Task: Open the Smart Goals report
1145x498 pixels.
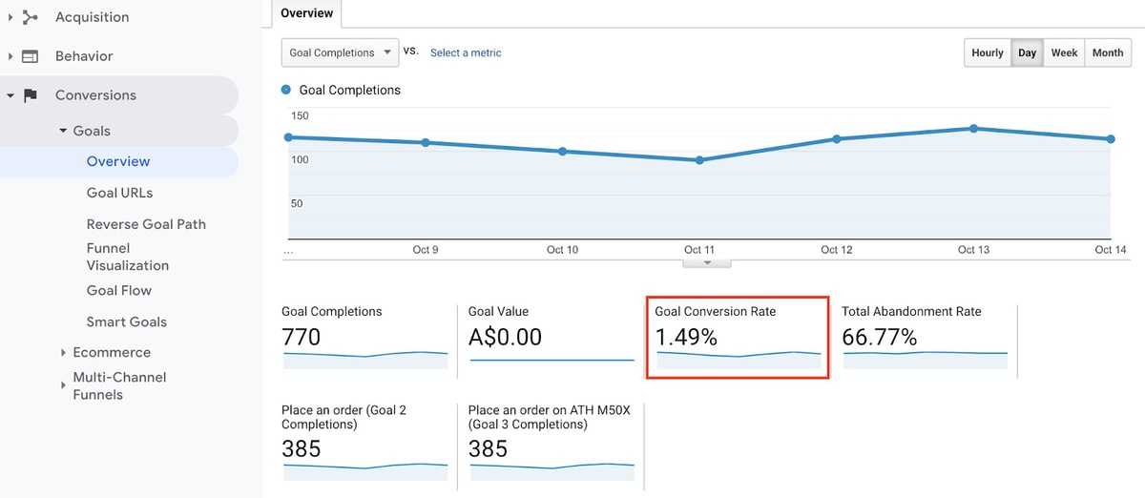Action: point(127,322)
